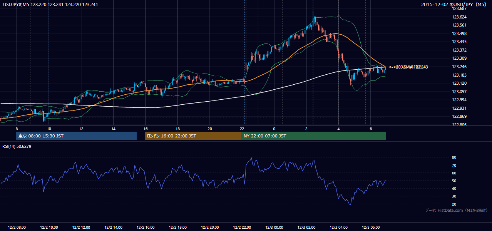Screen dimensions: 492x231
Task: Click hour label 2 under price chart
Action: point(306,129)
